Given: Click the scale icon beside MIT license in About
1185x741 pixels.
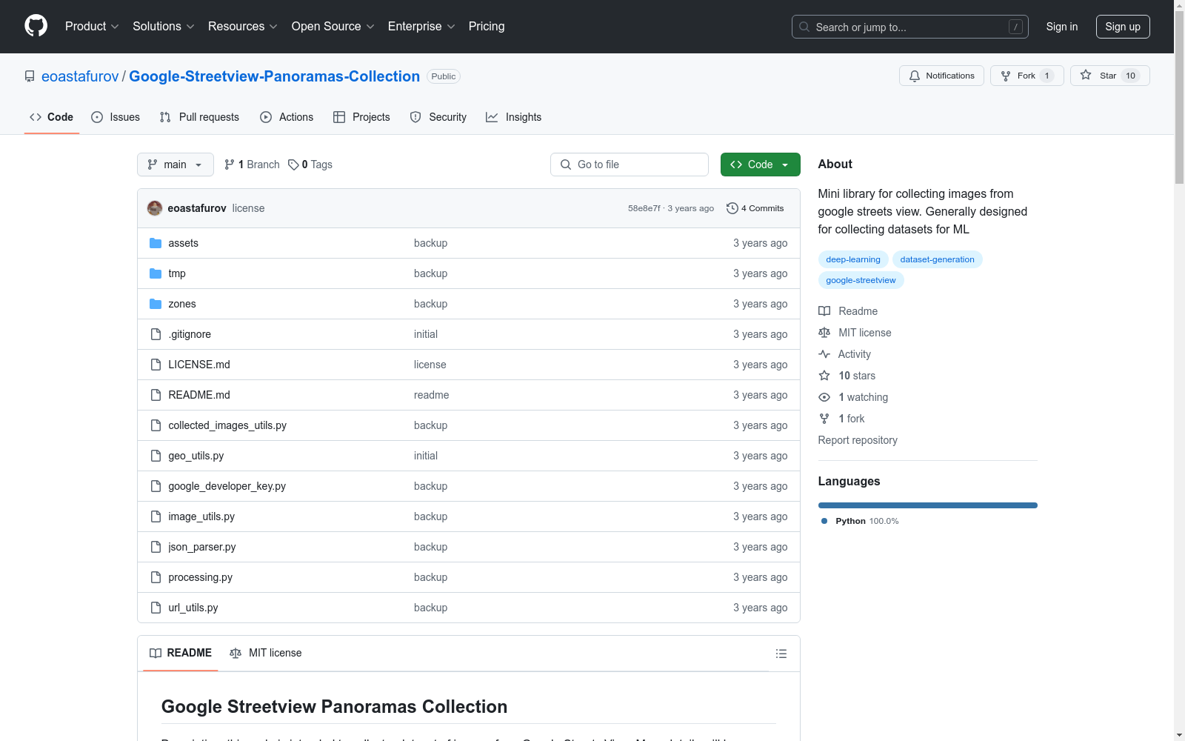Looking at the screenshot, I should pyautogui.click(x=824, y=333).
